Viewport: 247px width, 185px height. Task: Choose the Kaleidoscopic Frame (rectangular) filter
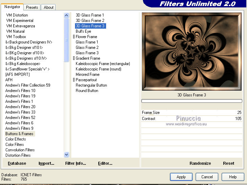103,64
